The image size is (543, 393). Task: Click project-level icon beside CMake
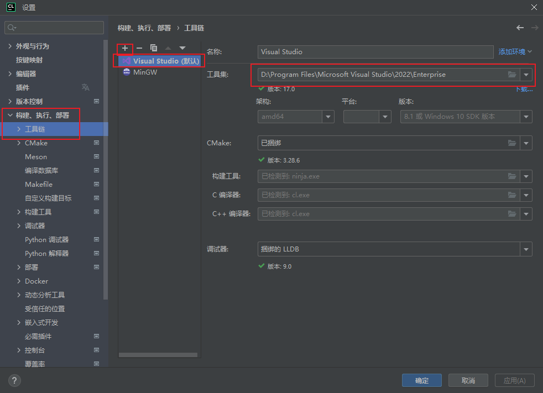[x=97, y=143]
